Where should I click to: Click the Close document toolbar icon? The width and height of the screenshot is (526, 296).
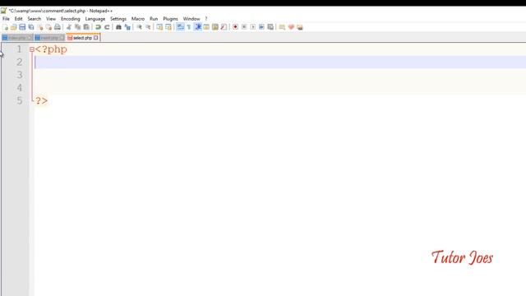(x=40, y=27)
